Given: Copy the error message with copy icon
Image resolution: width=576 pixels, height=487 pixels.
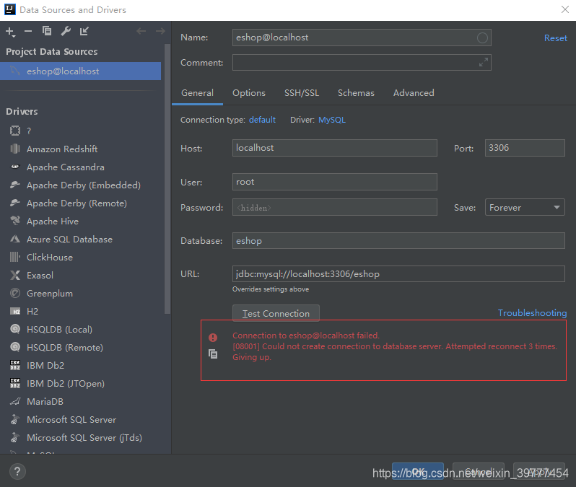Looking at the screenshot, I should click(213, 354).
